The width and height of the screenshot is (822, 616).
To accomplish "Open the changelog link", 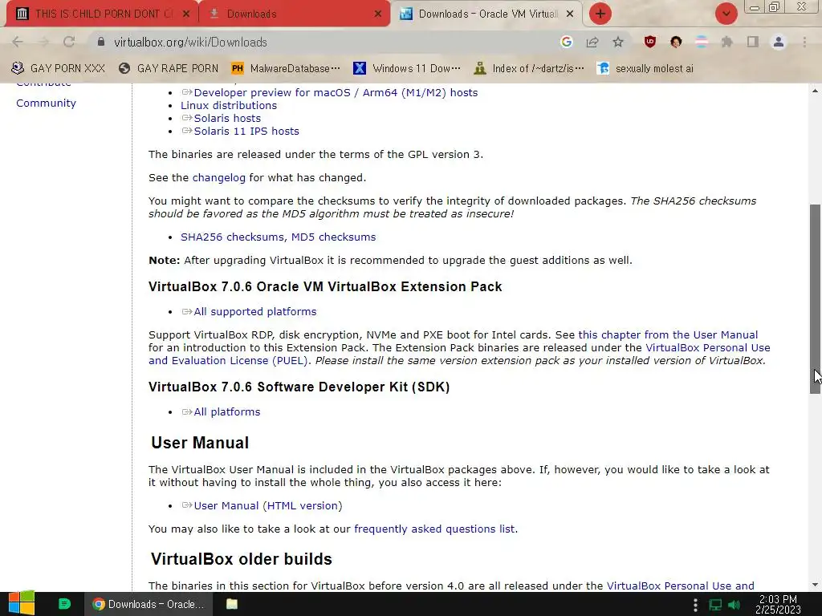I will 218,177.
